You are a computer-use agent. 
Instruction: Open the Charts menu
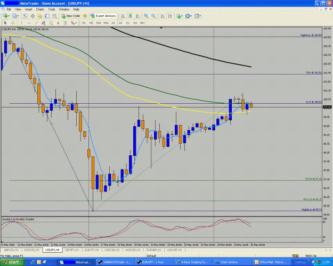[x=40, y=10]
